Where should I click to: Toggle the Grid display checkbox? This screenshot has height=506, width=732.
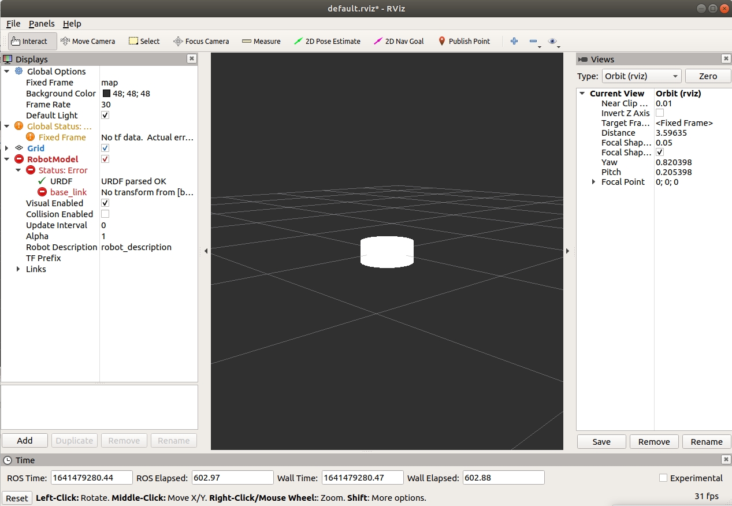105,148
